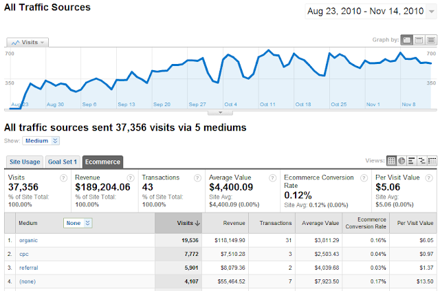This screenshot has width=440, height=291.
Task: Open help for Visits metric
Action: pyautogui.click(x=64, y=177)
